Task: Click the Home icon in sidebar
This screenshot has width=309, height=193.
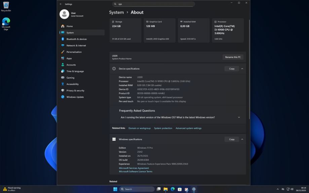Action: coord(63,26)
